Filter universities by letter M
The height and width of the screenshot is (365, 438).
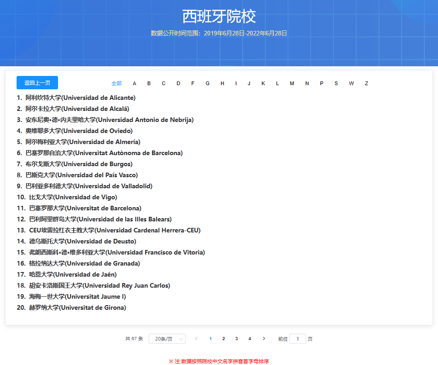(292, 83)
